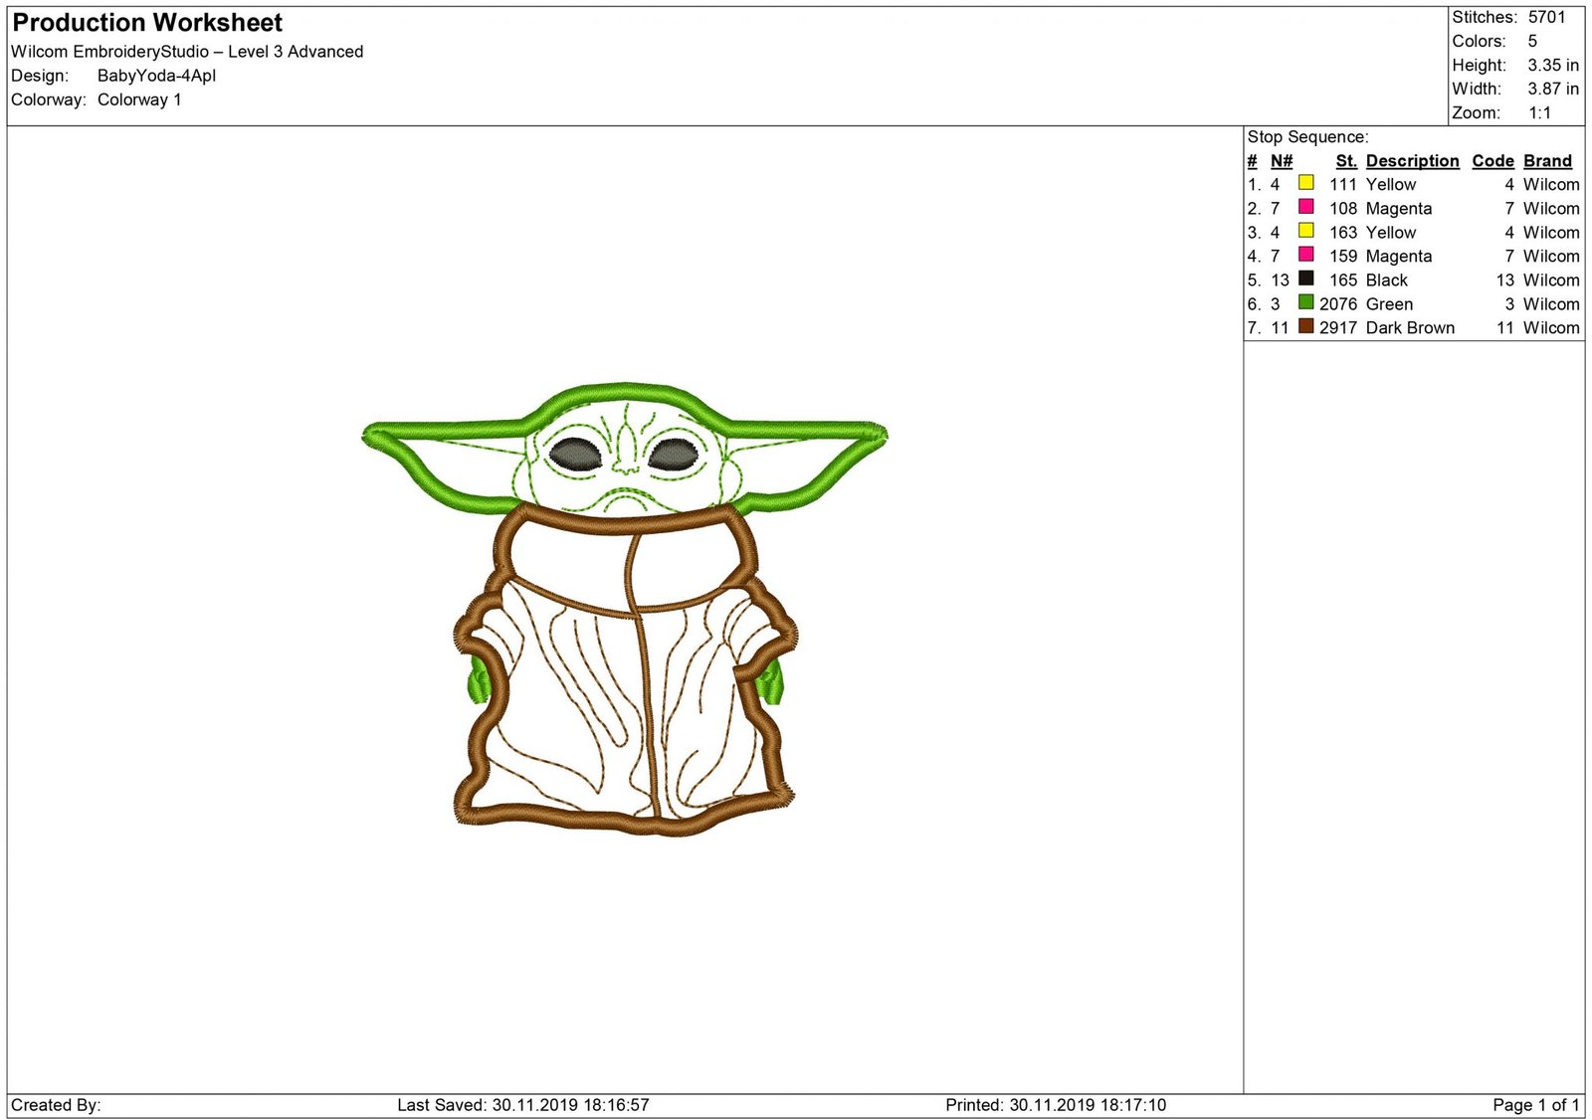The height and width of the screenshot is (1120, 1592).
Task: Click the magenta swatch in stop row 2
Action: coord(1305,207)
